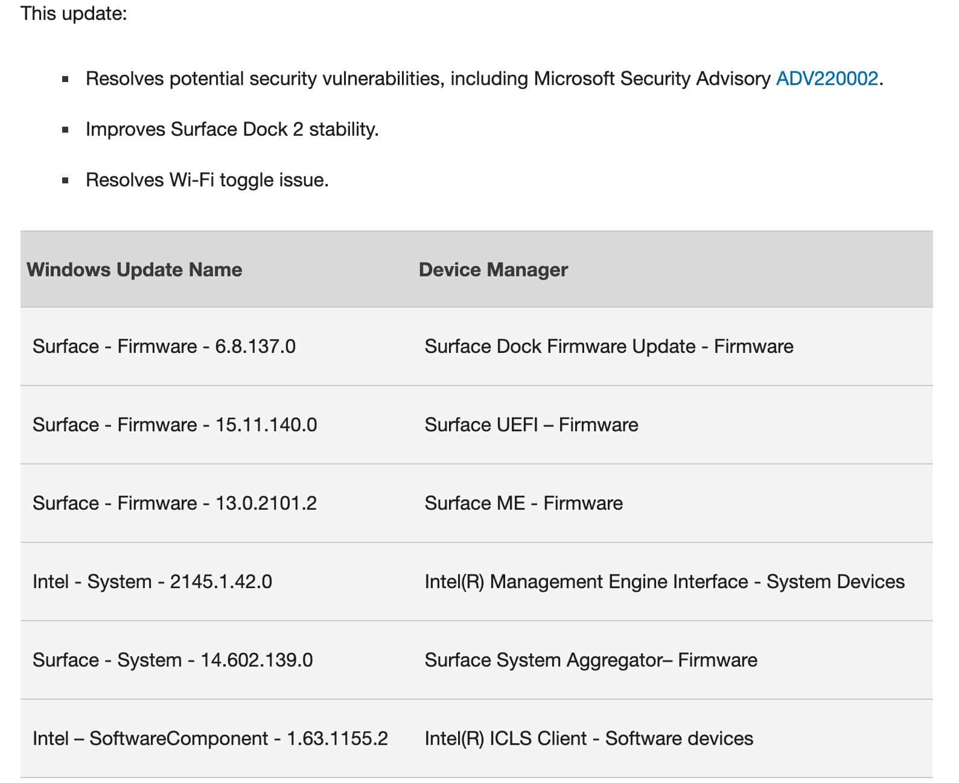Select cell 'Surface - Firmware - 13.0.2101.2'
Image resolution: width=959 pixels, height=783 pixels.
click(175, 503)
